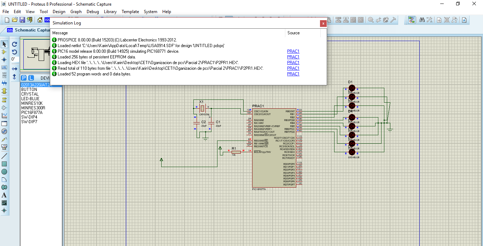Rotate selection clockwise
The width and height of the screenshot is (483, 246).
(14, 44)
